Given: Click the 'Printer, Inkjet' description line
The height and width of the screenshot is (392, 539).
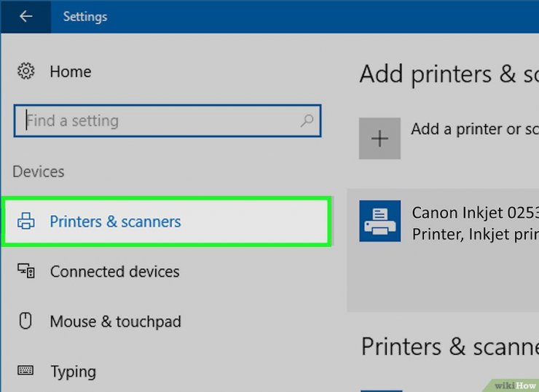Looking at the screenshot, I should (474, 234).
